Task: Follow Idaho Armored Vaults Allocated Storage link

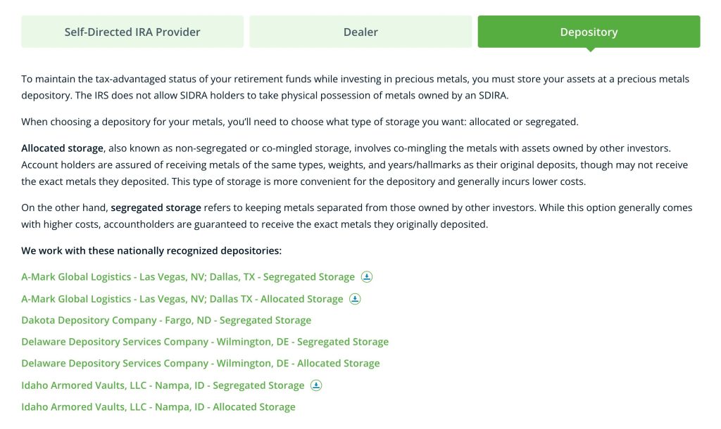Action: coord(158,407)
